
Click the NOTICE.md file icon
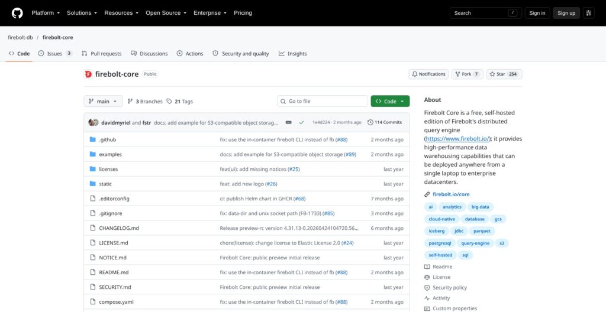[93, 258]
